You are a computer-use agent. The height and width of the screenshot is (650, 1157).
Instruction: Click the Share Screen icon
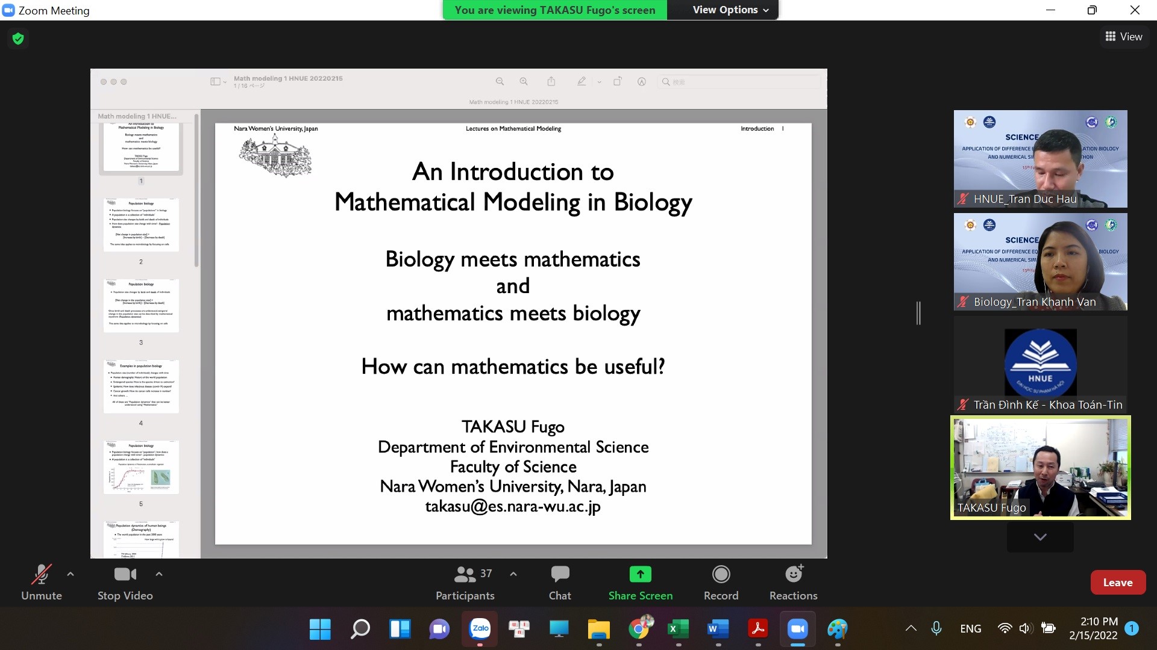(640, 575)
